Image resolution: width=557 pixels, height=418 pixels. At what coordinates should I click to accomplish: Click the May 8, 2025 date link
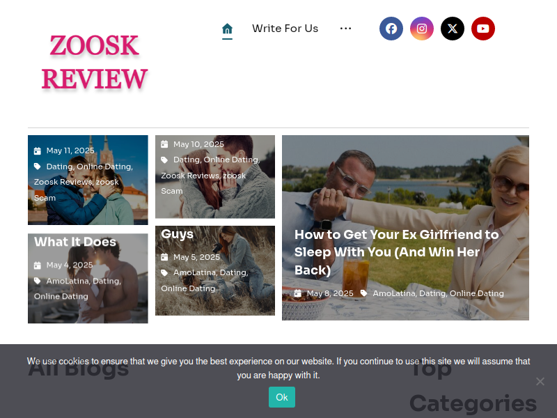pyautogui.click(x=330, y=293)
